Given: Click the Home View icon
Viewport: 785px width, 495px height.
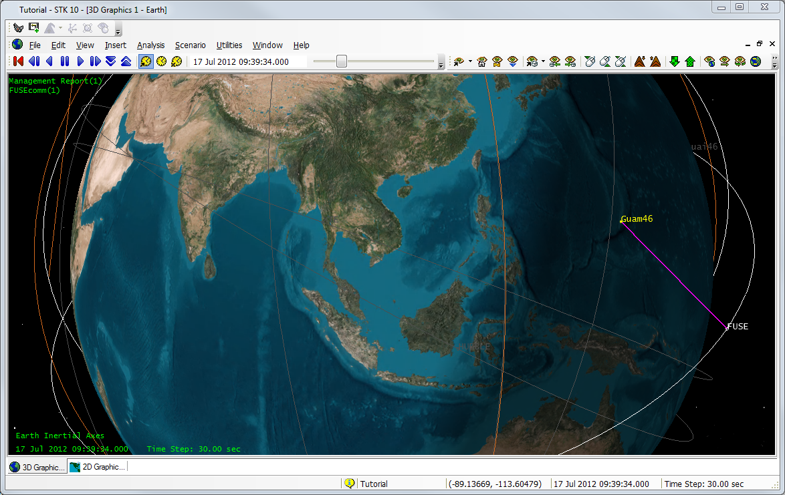Looking at the screenshot, I should point(481,61).
